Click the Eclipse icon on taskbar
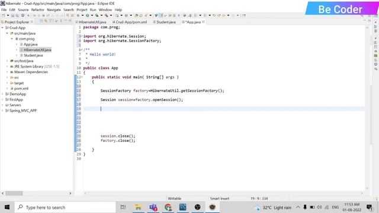 pos(212,207)
